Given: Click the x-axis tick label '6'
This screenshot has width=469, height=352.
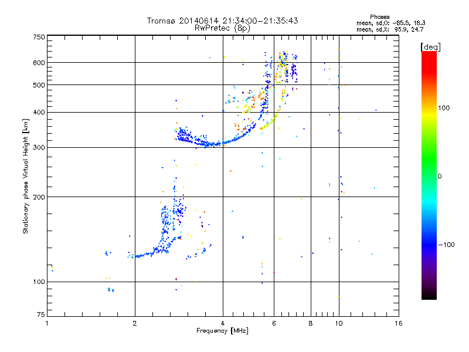Looking at the screenshot, I should tap(274, 323).
